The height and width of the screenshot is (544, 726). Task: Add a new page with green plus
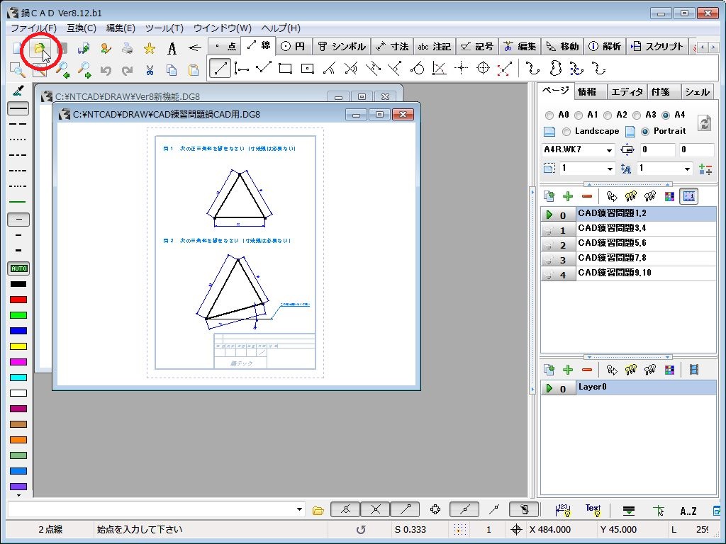(568, 196)
